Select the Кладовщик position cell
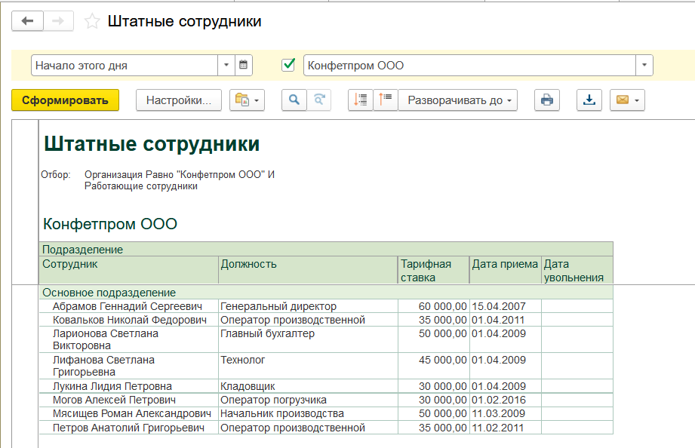 [308, 386]
